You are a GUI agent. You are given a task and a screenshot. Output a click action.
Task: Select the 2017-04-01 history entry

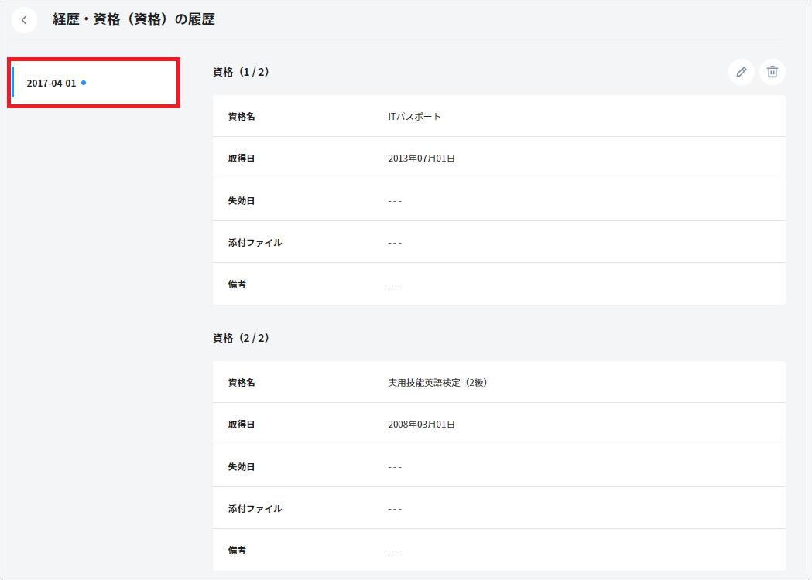pyautogui.click(x=52, y=83)
